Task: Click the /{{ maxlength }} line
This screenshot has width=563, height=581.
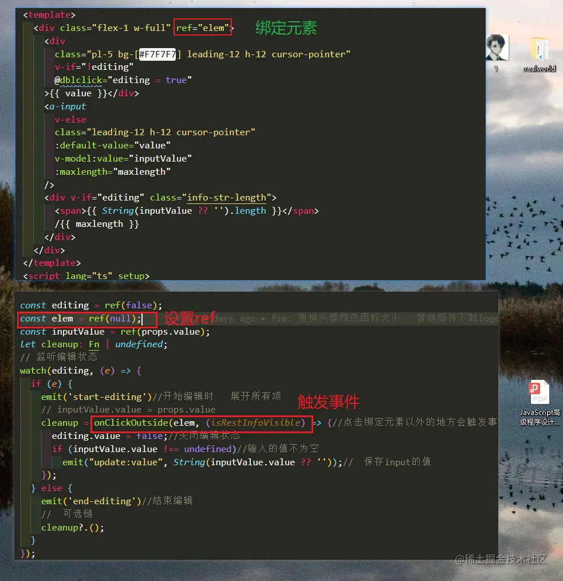Action: coord(97,224)
